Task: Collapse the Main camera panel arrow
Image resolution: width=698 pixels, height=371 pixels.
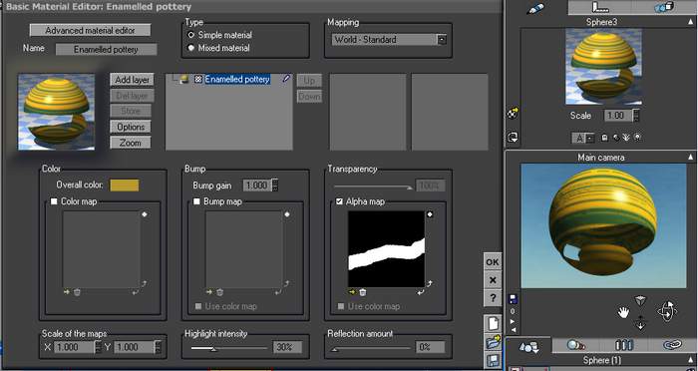Action: tap(690, 158)
